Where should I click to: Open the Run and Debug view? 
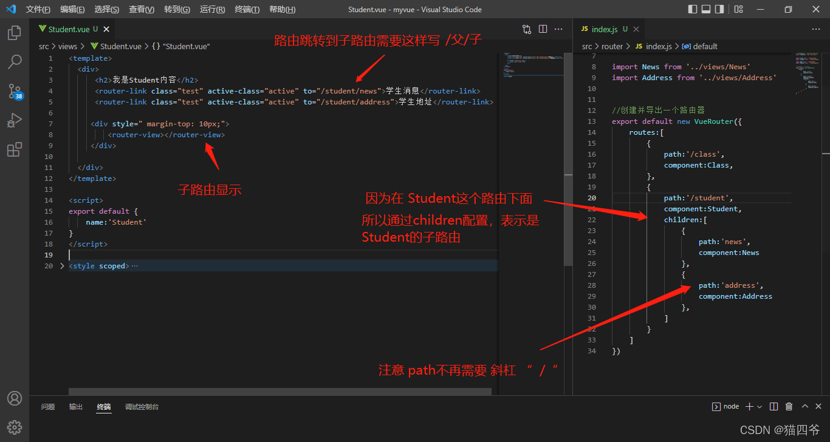point(15,120)
